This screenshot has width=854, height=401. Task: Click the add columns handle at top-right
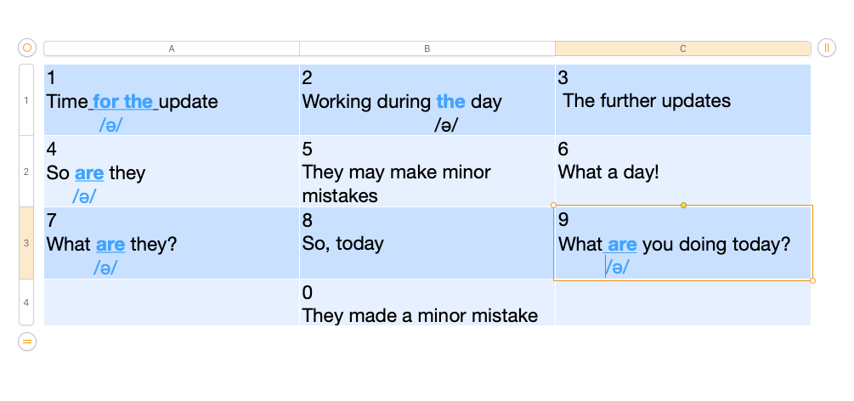click(x=826, y=48)
